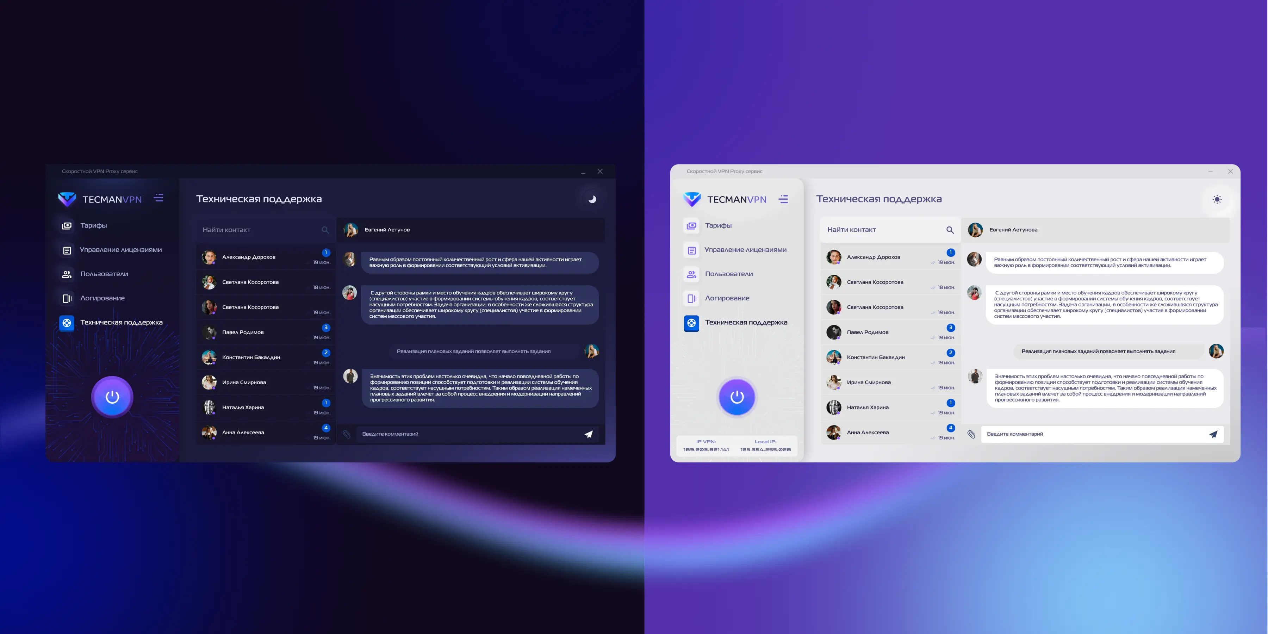
Task: Click Логирование icon in light window sidebar
Action: (692, 298)
